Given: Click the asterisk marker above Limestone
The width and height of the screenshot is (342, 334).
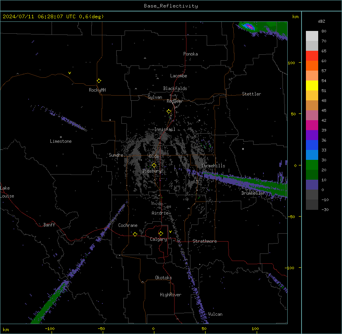Looking at the screenshot, I should coord(61,137).
